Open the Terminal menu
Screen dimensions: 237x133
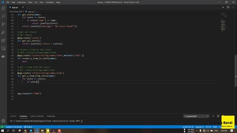point(50,2)
